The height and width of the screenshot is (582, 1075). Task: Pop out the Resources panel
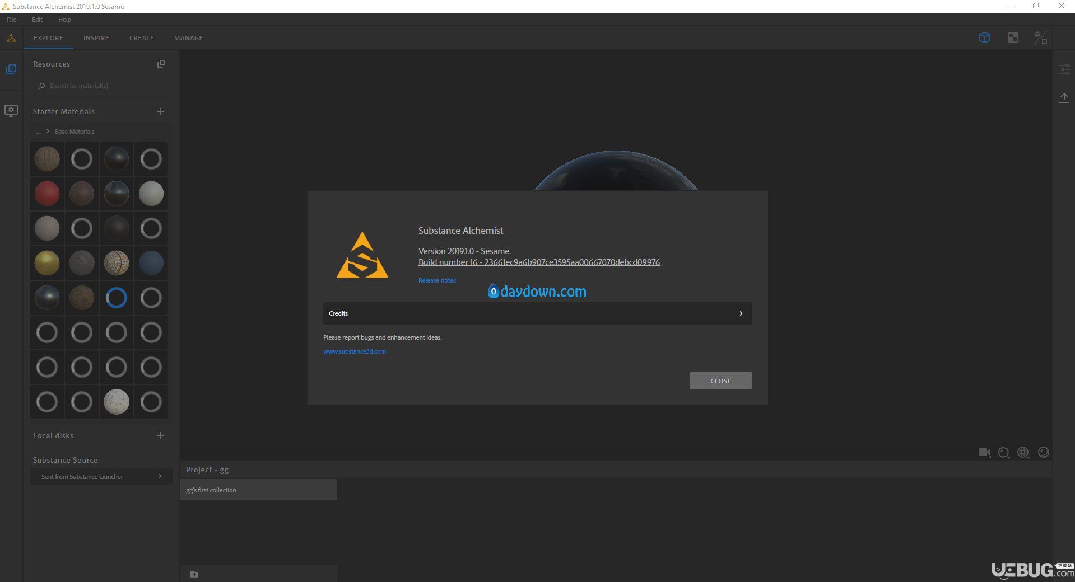point(161,64)
